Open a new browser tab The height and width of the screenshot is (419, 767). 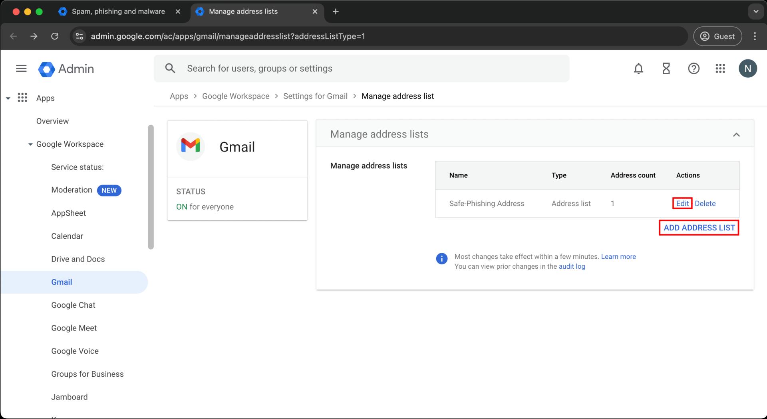[336, 12]
